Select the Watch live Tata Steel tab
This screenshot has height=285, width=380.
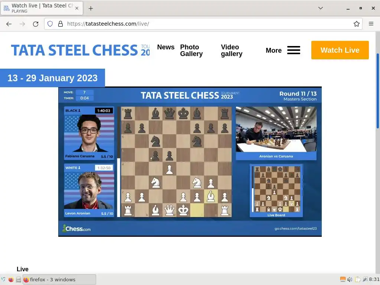coord(42,8)
